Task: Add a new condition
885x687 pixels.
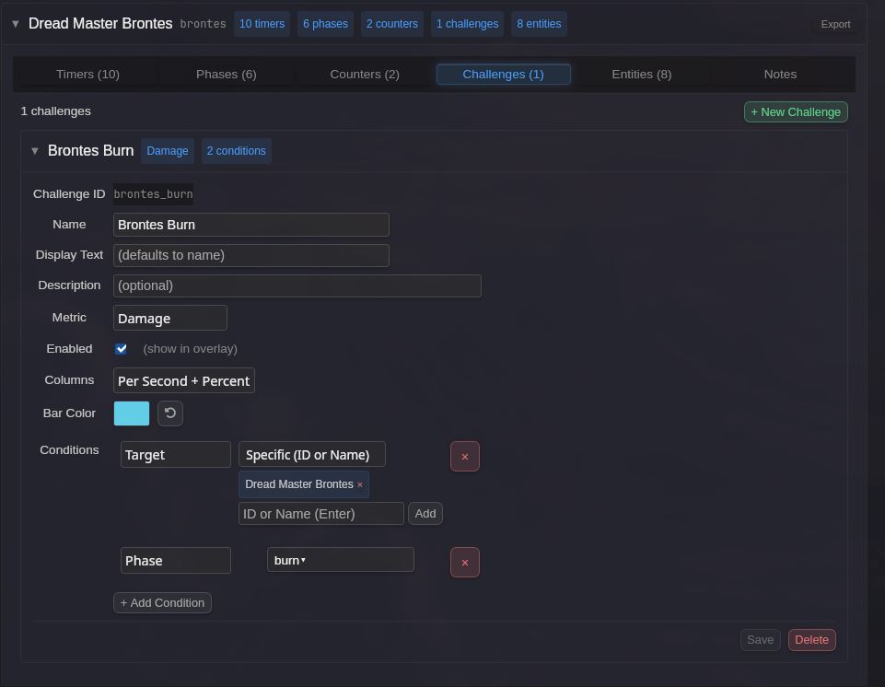Action: tap(162, 602)
